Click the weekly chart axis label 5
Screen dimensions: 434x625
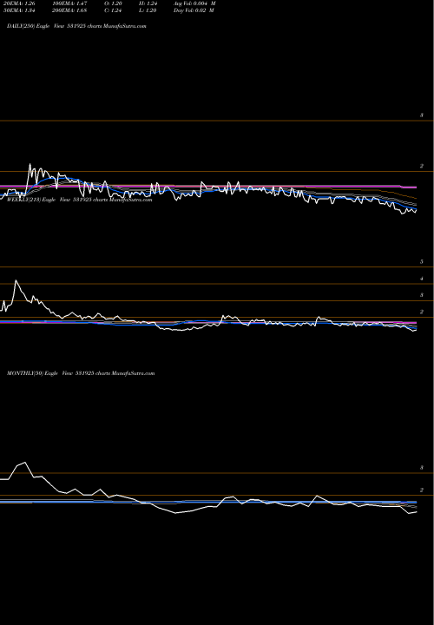click(x=422, y=262)
